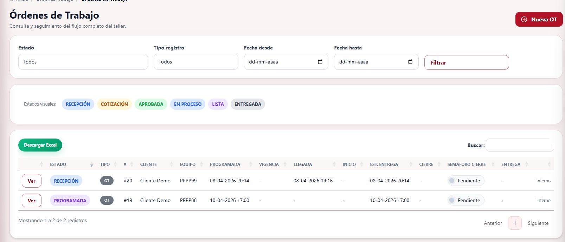Click the Pendiente indicator for order #20
Screen dimensions: 565x242
[x=466, y=181]
